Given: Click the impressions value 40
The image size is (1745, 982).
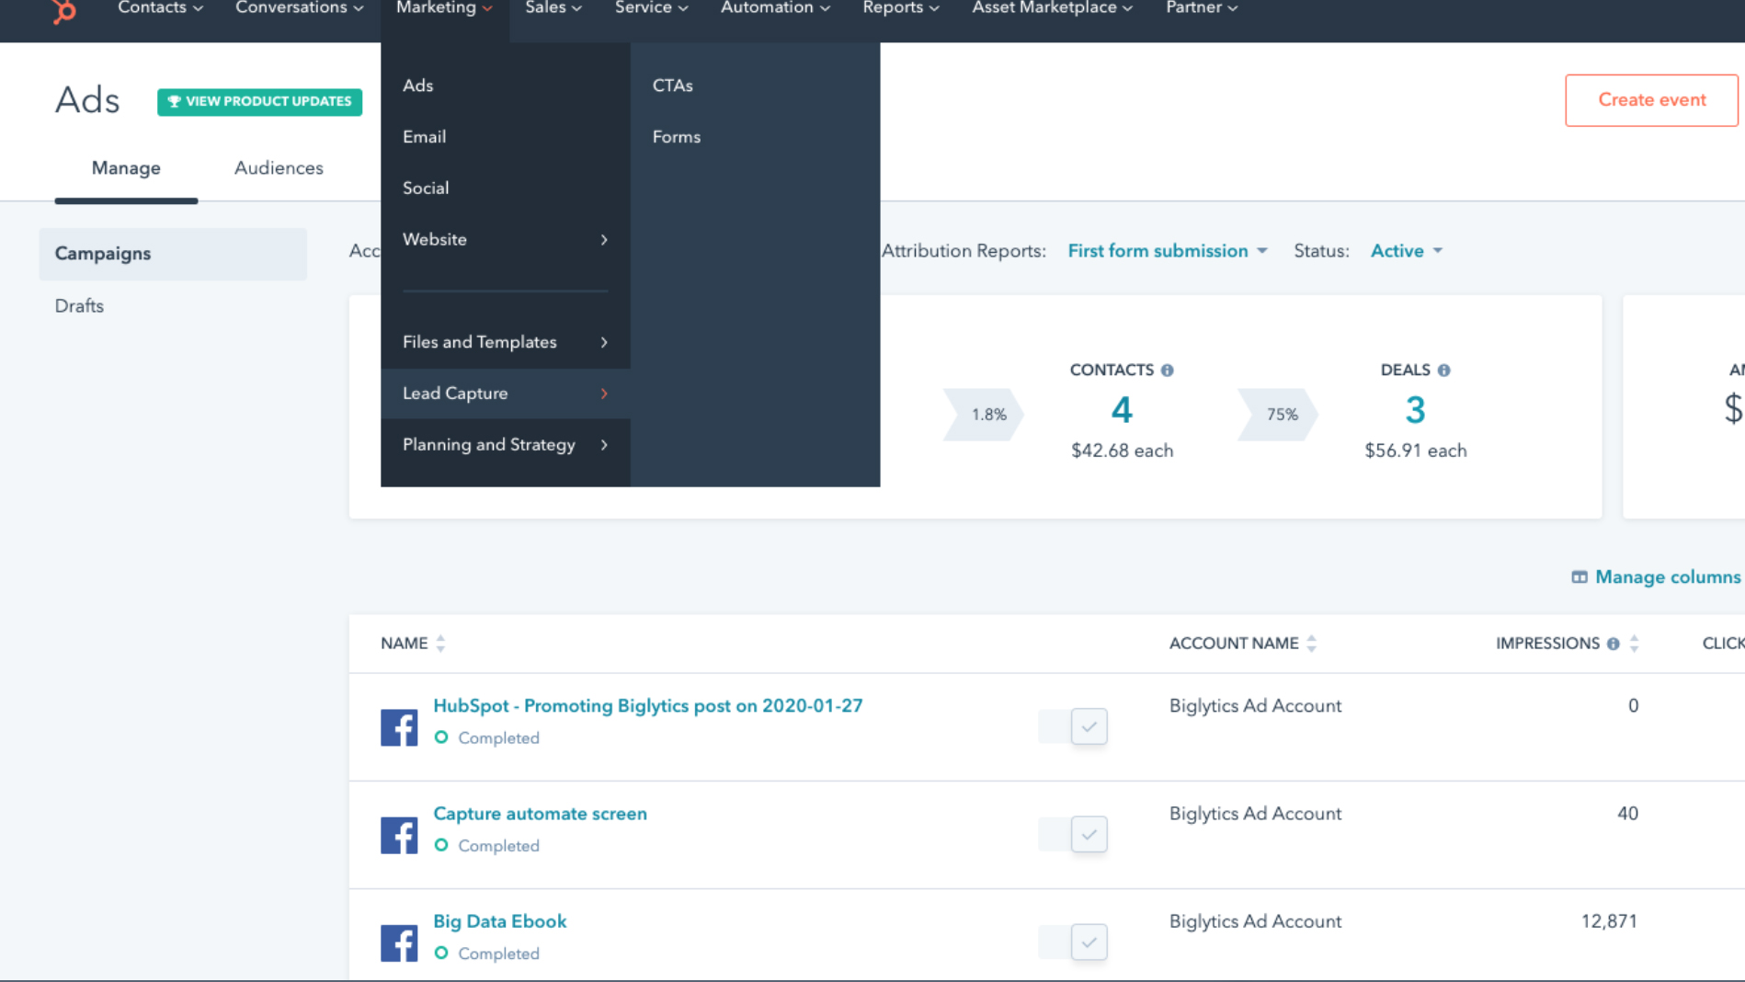Looking at the screenshot, I should coord(1627,814).
